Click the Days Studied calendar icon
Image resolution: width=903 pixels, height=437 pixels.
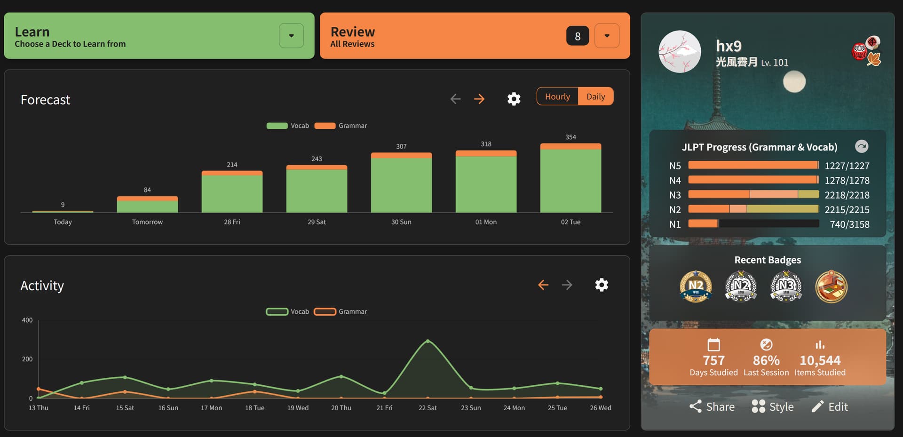coord(713,345)
